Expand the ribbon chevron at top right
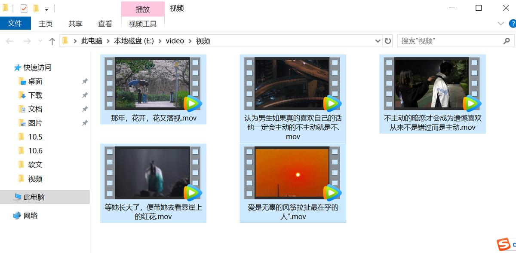Image resolution: width=516 pixels, height=253 pixels. [500, 24]
